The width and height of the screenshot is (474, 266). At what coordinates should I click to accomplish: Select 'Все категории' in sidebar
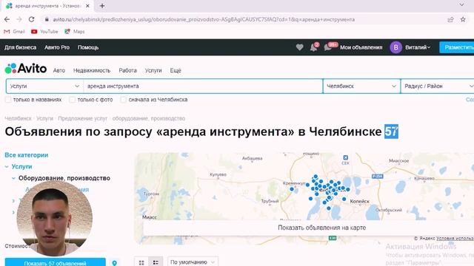click(x=27, y=155)
